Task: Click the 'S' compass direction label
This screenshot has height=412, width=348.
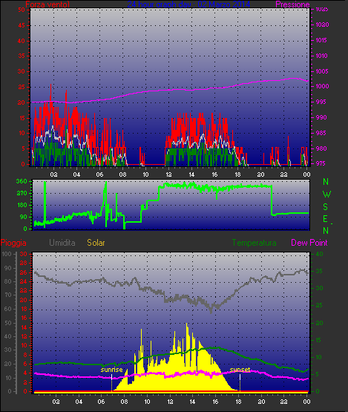Action: [x=326, y=207]
